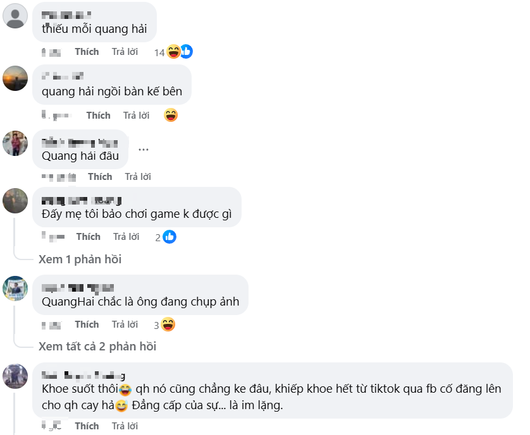Like the "Khoe suốt thôi" comment
530x435 pixels.
pos(87,426)
